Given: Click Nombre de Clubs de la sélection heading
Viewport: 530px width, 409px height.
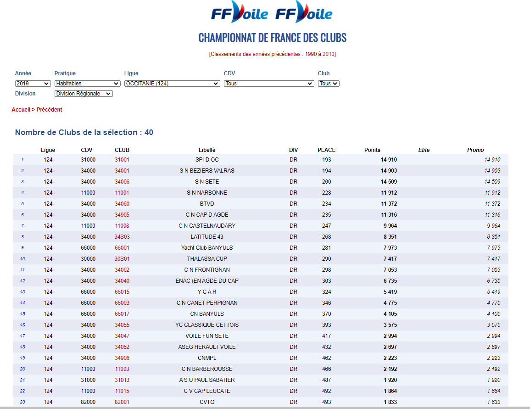Looking at the screenshot, I should pyautogui.click(x=84, y=133).
